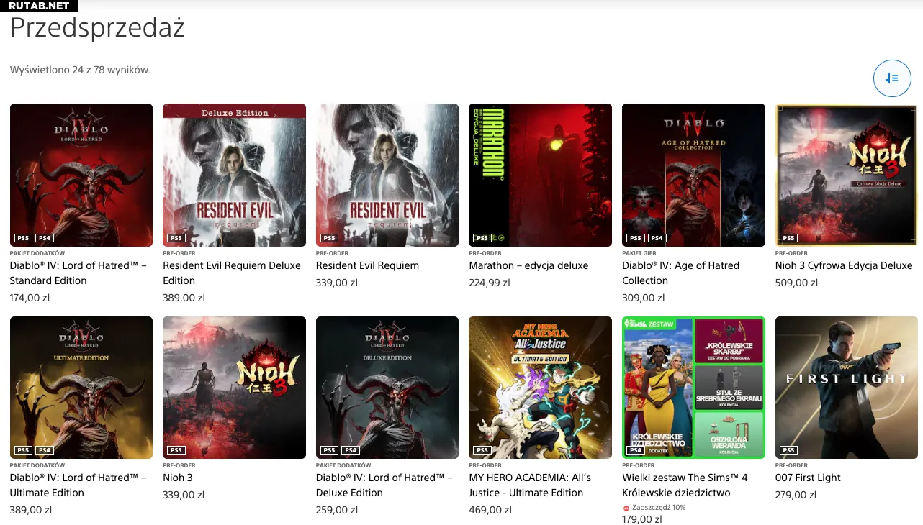Viewport: 923px width, 525px height.
Task: Click Diablo IV Ultimate Edition title link
Action: 78,485
